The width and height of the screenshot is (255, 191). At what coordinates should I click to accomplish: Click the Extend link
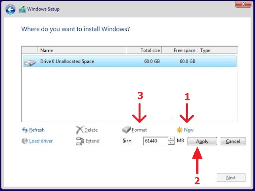(92, 141)
